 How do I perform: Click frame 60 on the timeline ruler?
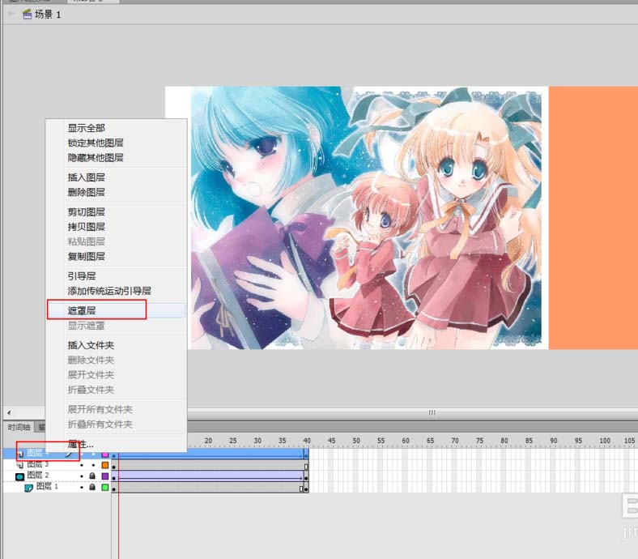406,441
